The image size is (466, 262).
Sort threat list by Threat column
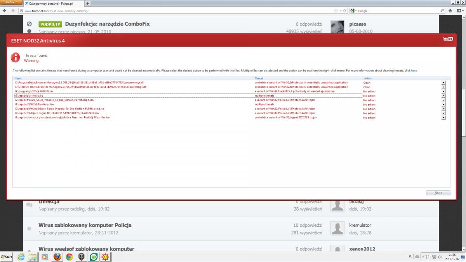coord(308,78)
